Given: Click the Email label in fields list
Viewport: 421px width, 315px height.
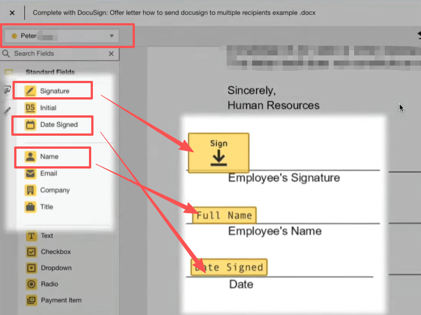Looking at the screenshot, I should click(49, 174).
